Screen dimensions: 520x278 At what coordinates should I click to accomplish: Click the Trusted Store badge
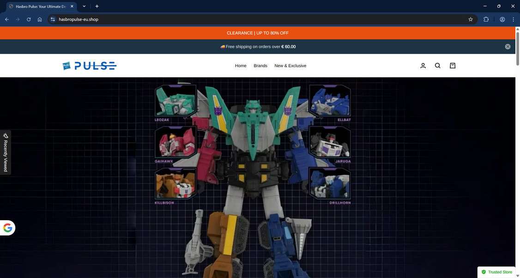[496, 272]
